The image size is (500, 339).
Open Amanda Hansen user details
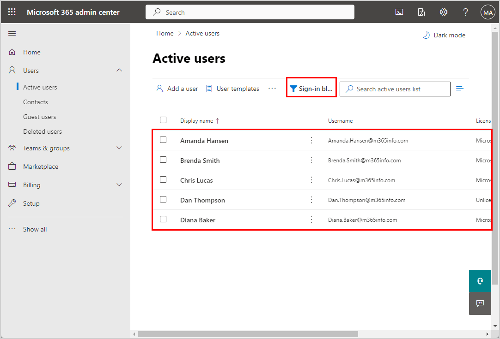204,141
